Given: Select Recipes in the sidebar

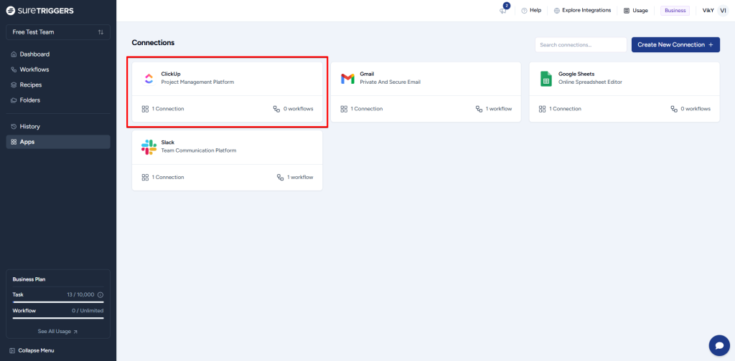Looking at the screenshot, I should click(x=30, y=85).
